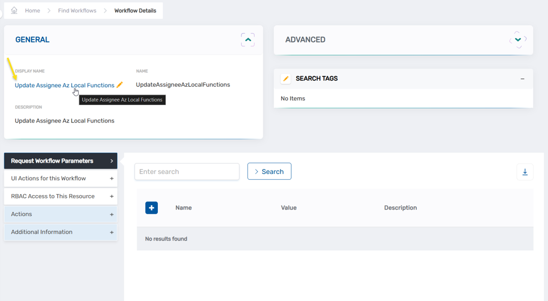
Task: Click plus icon beside Actions
Action: click(x=112, y=214)
